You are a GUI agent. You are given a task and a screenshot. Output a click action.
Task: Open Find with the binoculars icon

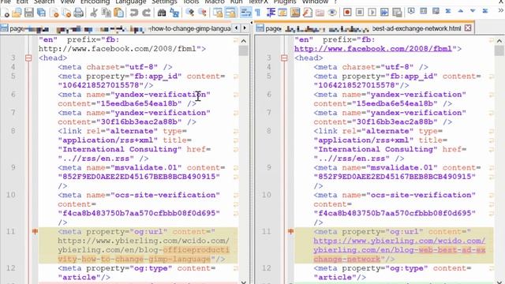(162, 13)
